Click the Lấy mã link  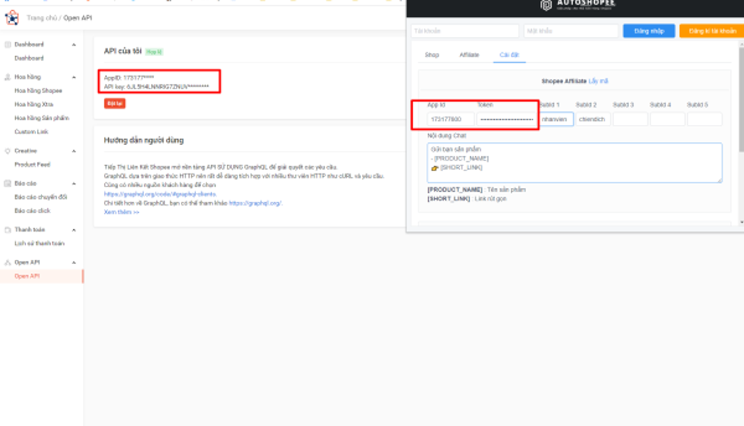(x=598, y=81)
